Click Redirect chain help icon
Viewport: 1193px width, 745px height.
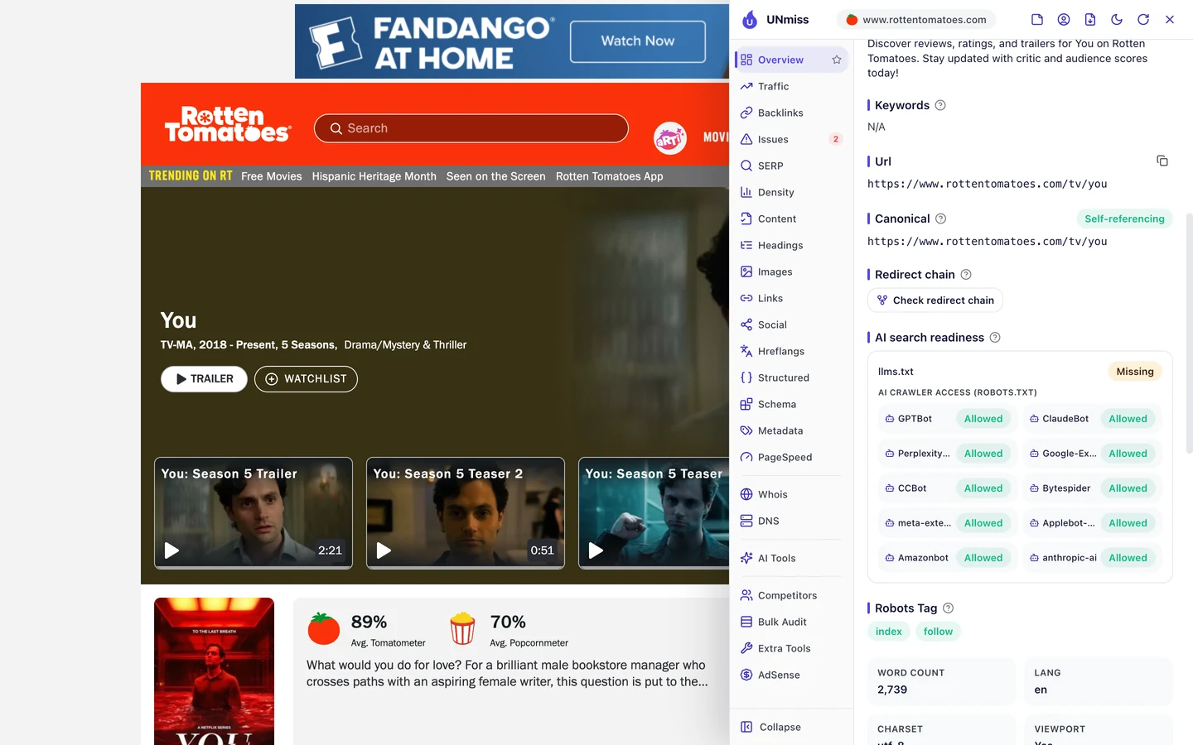point(966,275)
